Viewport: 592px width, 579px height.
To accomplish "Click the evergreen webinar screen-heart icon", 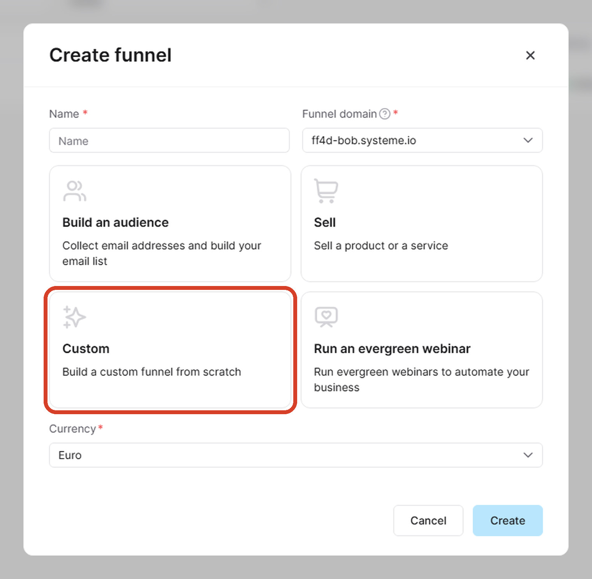I will pos(326,317).
